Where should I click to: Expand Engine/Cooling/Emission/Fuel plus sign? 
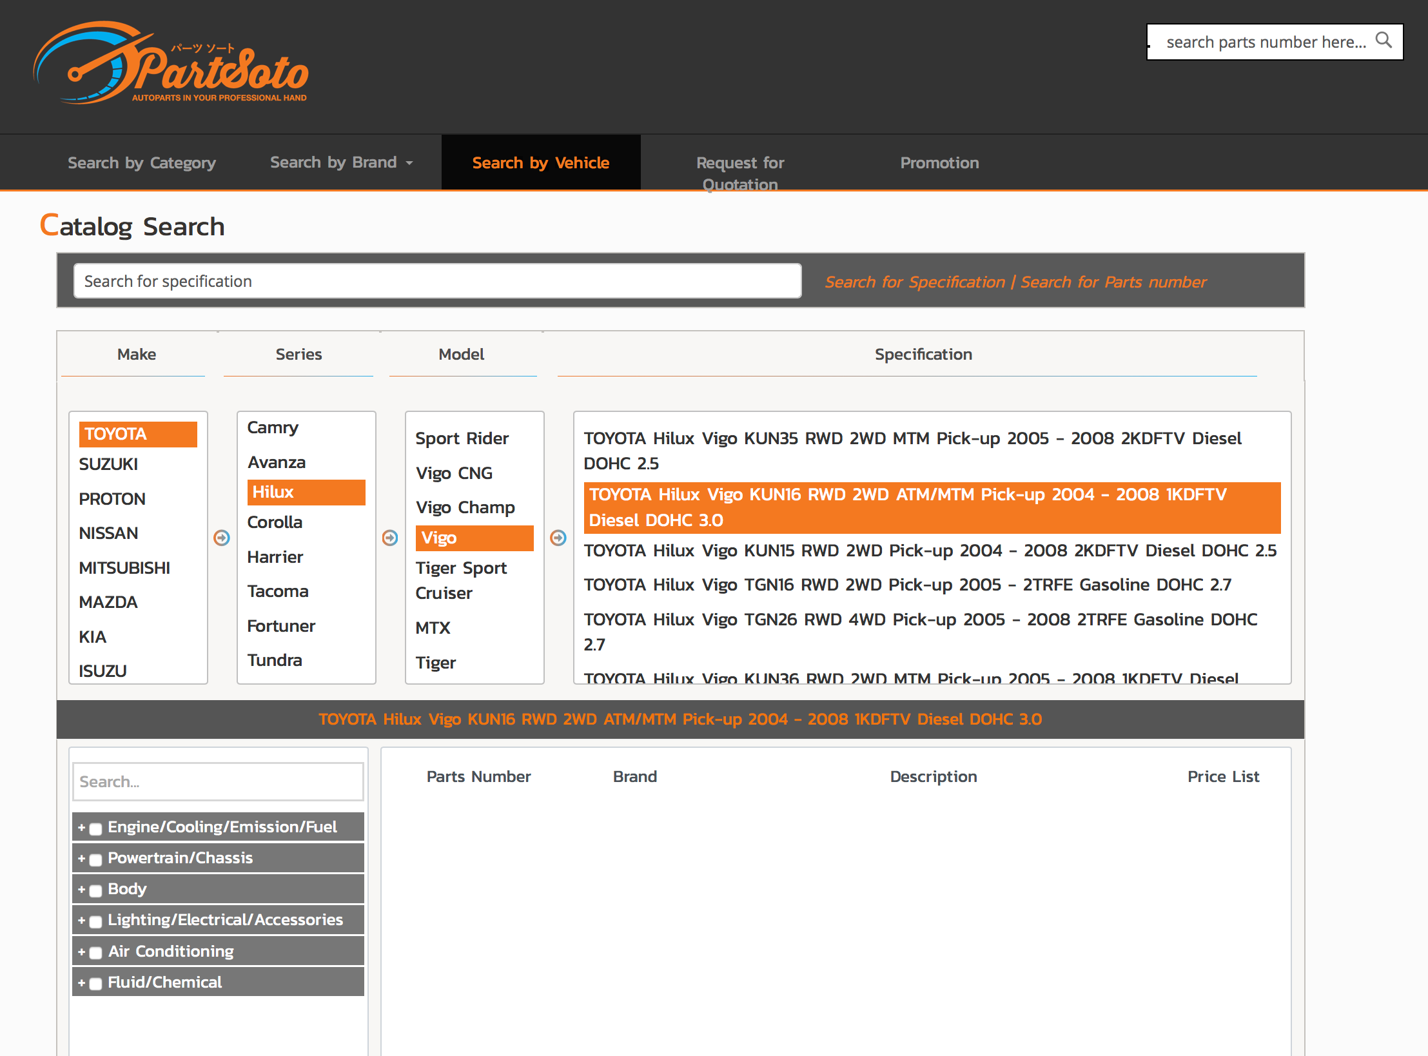coord(81,827)
